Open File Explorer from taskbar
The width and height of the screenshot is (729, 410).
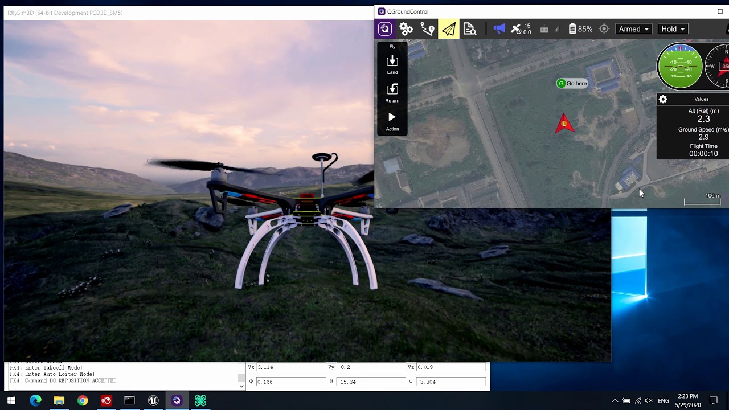point(59,401)
